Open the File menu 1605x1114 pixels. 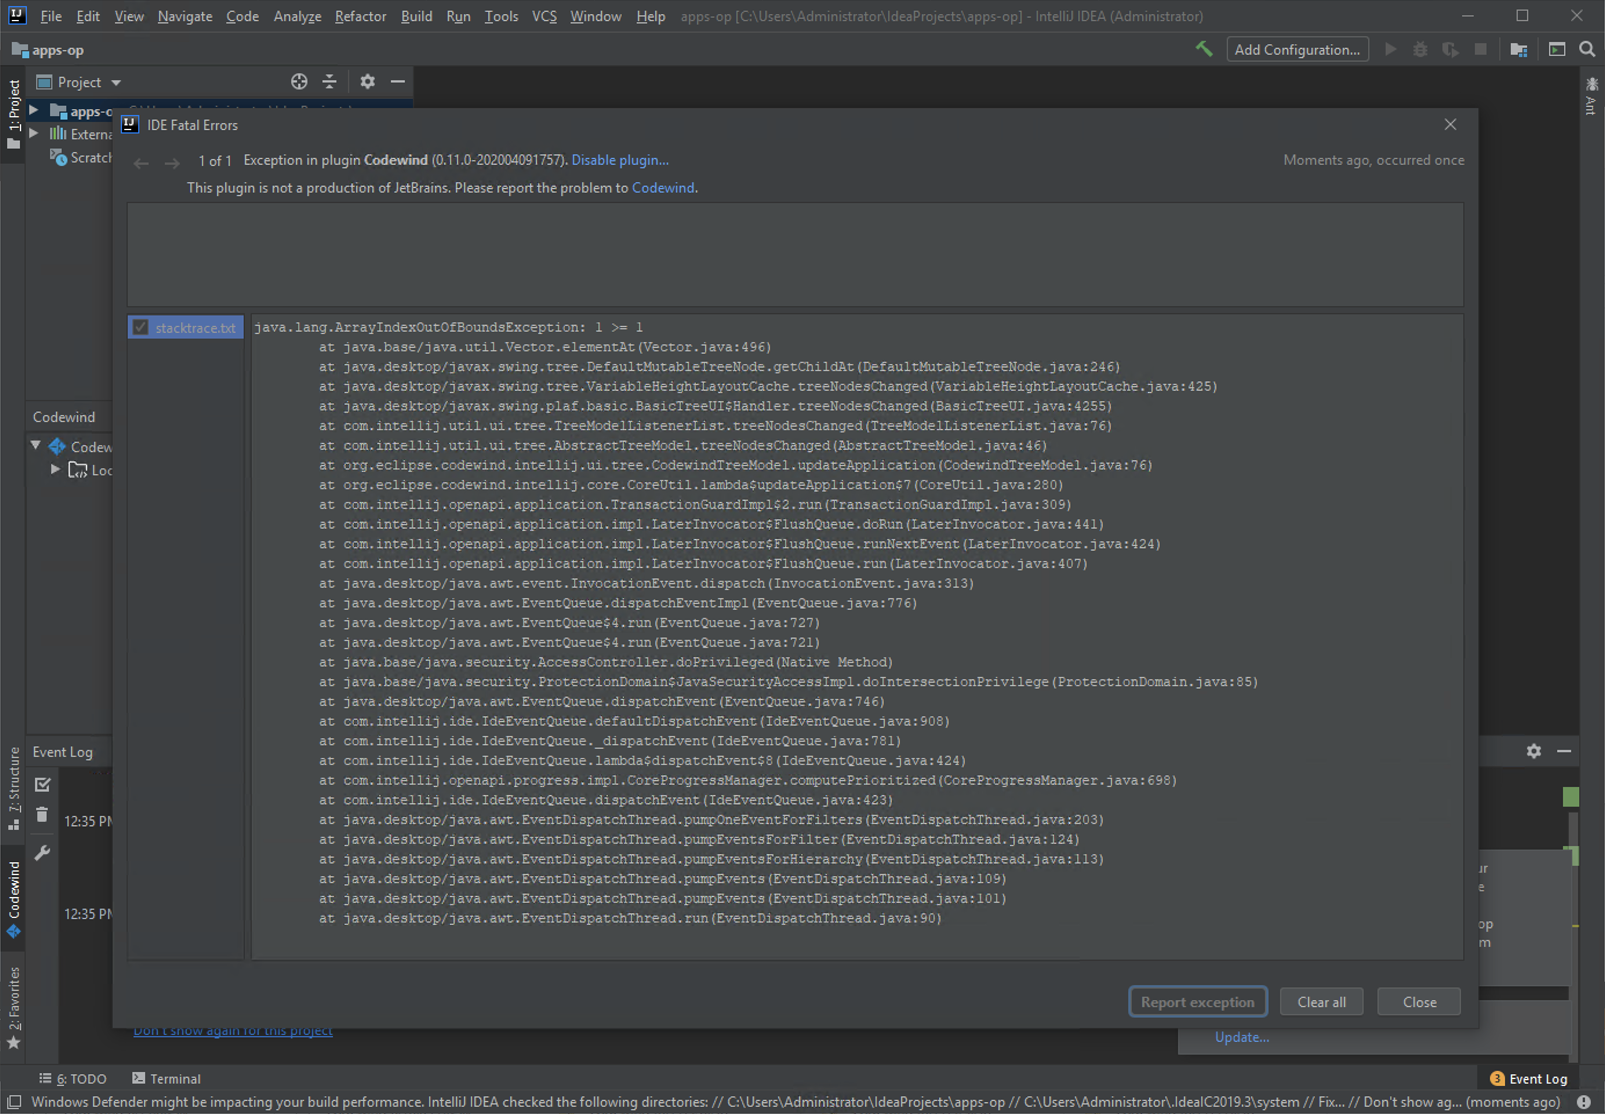tap(50, 16)
